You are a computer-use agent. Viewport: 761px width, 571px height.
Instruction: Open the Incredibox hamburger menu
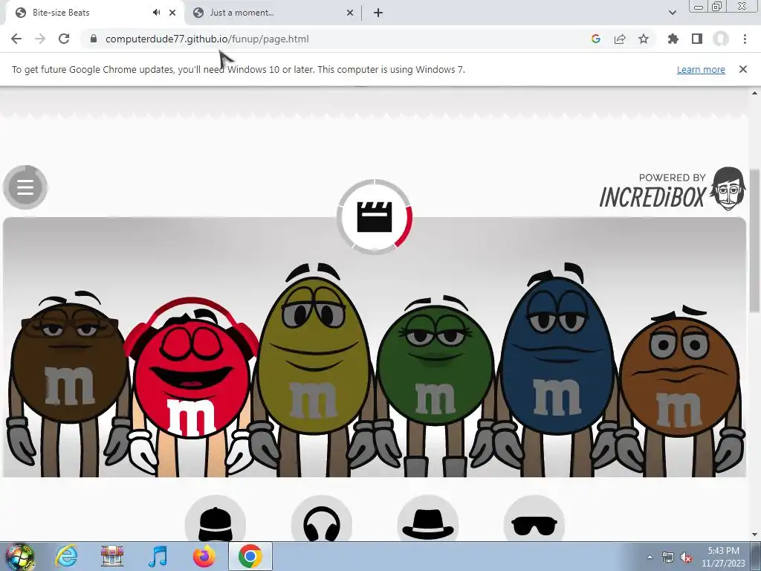point(25,187)
